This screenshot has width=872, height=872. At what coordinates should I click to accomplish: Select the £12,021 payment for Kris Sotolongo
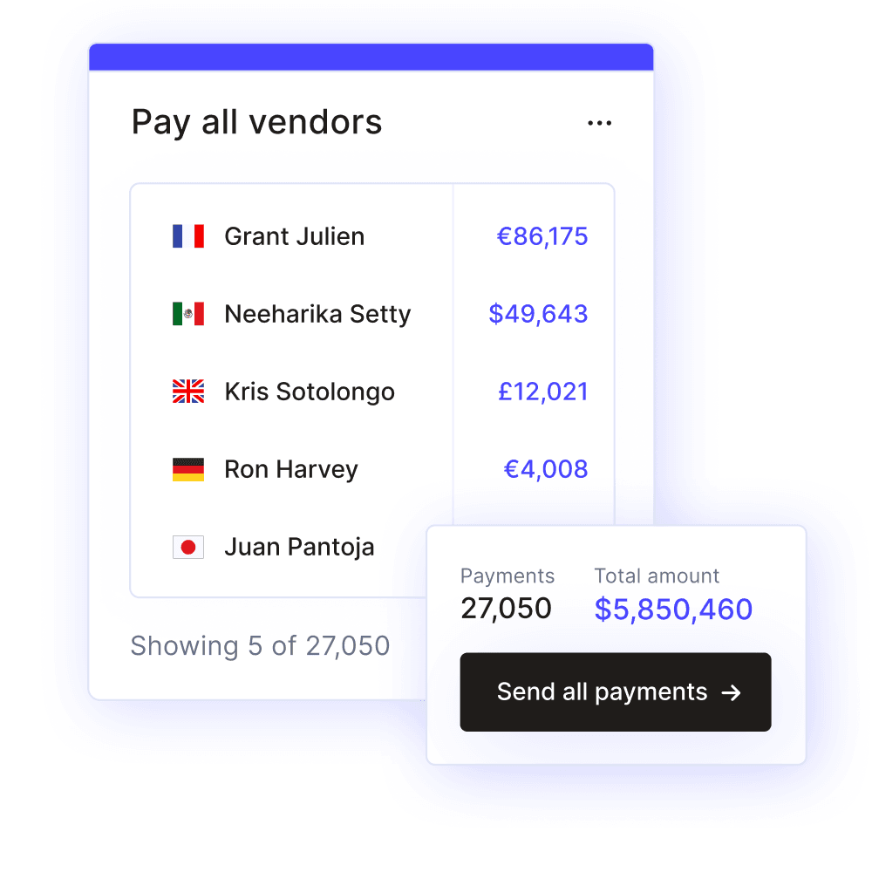pos(543,391)
